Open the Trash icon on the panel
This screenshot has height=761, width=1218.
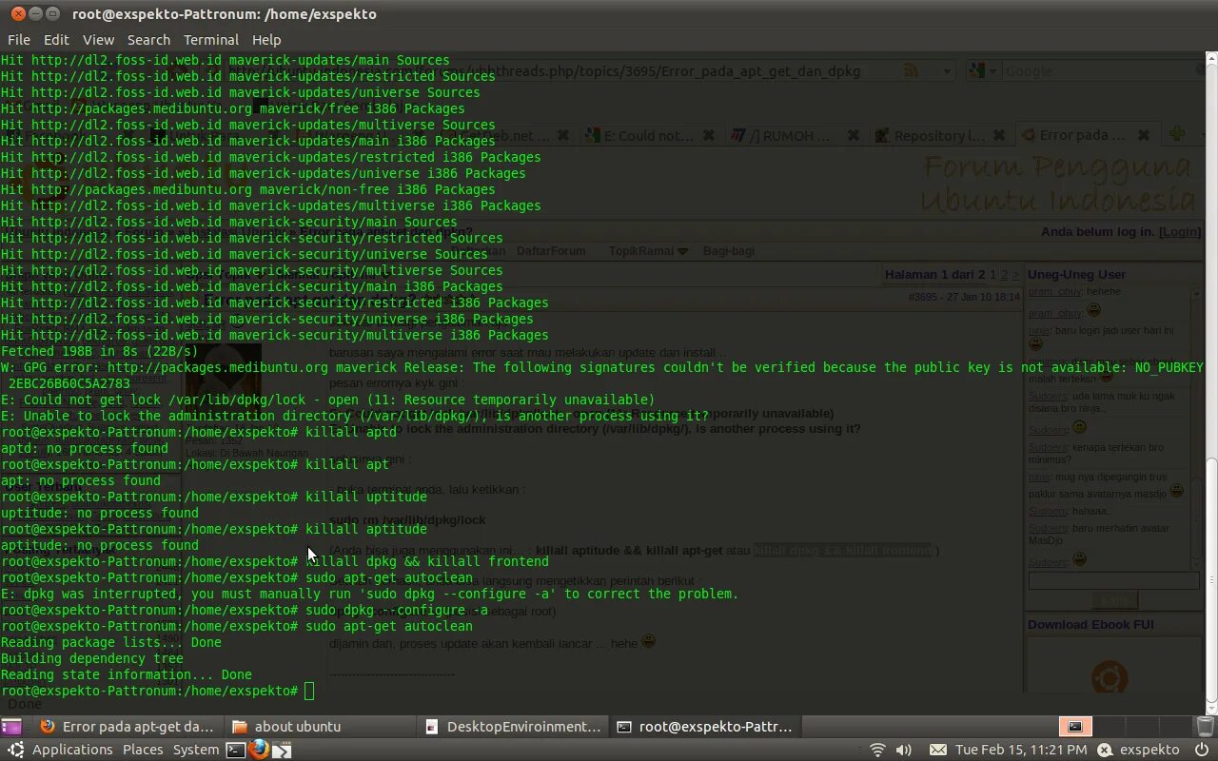coord(1204,727)
